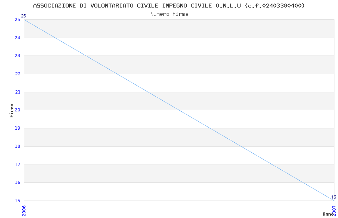Screen dimensions: 338x218
Task: Click the y-axis tick label 16
Action: pos(17,183)
